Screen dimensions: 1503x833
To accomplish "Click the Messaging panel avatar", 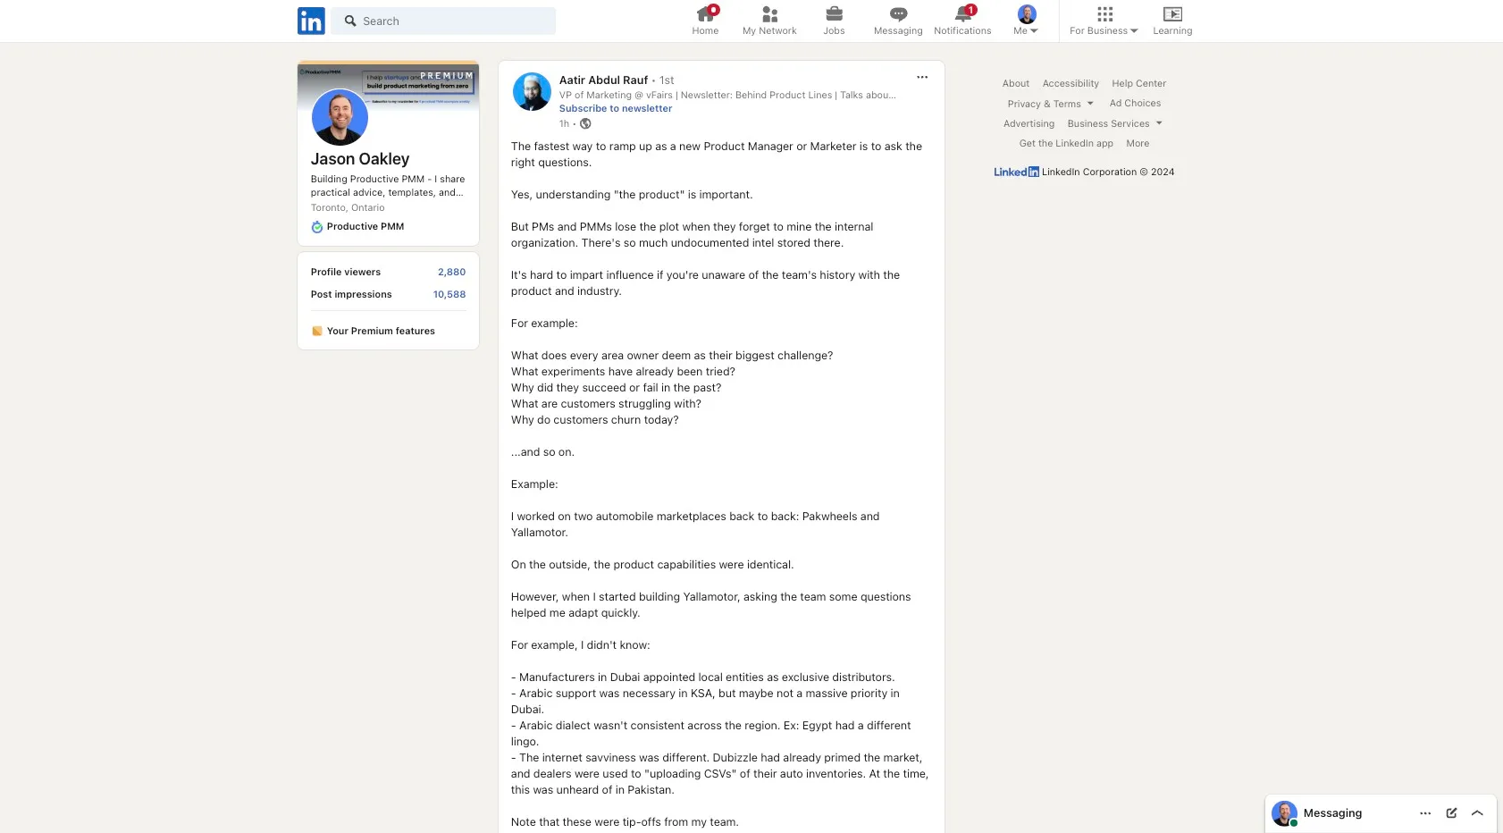I will [x=1284, y=813].
